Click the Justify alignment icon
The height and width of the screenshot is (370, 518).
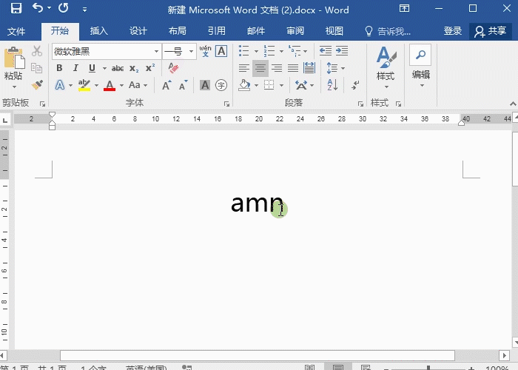pyautogui.click(x=292, y=68)
